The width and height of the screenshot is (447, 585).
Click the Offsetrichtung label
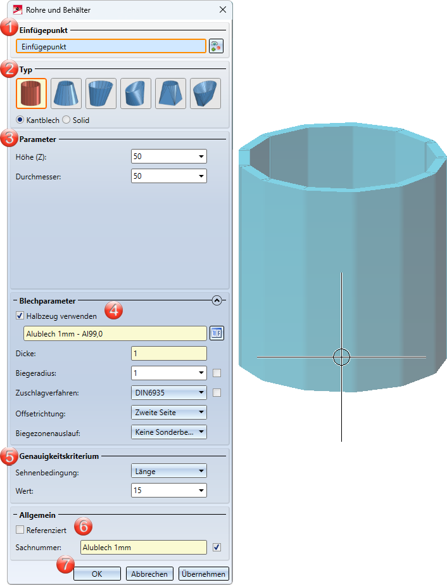coord(41,414)
